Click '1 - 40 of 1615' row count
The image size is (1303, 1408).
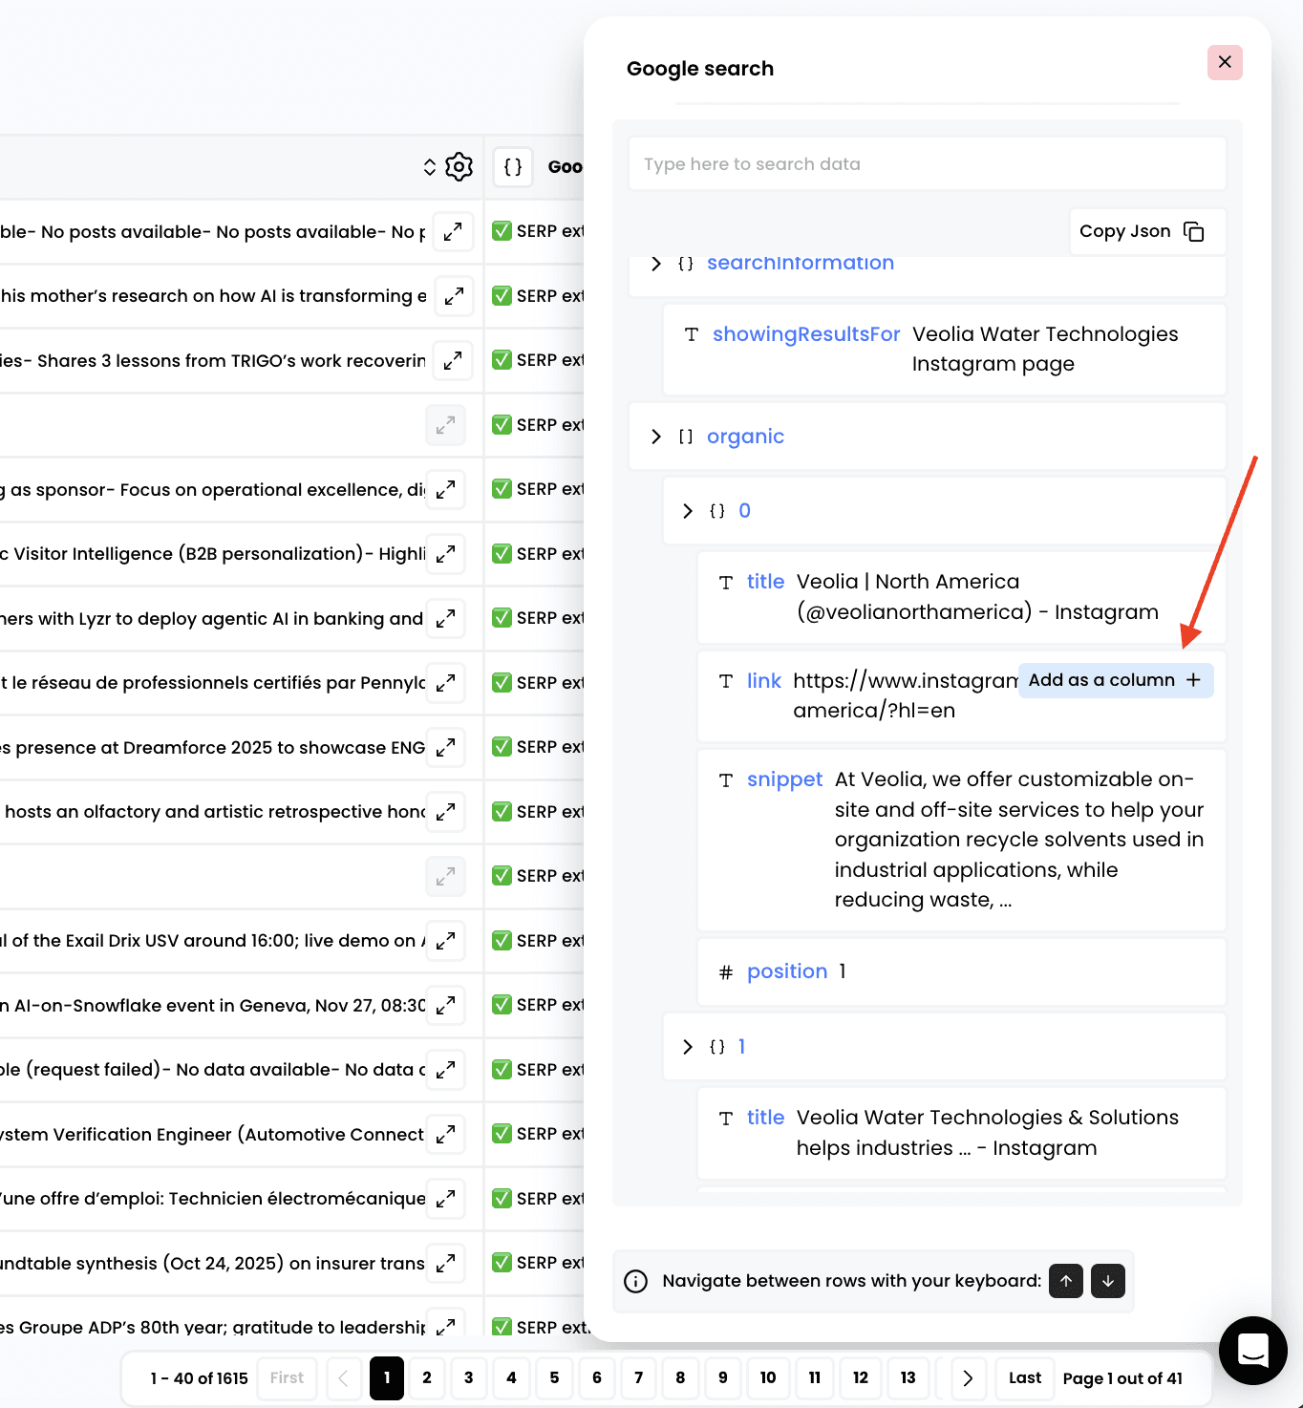[x=199, y=1378]
